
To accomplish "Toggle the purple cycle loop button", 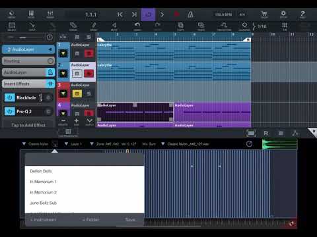I will (x=148, y=14).
